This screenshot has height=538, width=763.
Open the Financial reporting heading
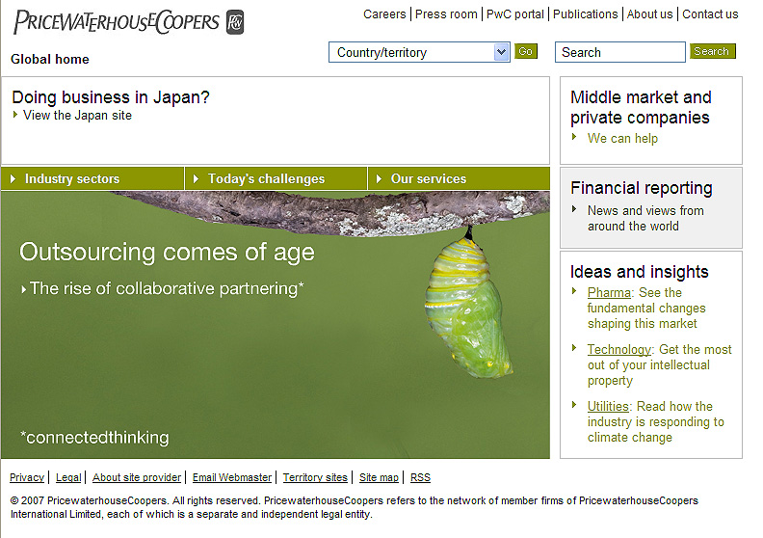(x=642, y=188)
